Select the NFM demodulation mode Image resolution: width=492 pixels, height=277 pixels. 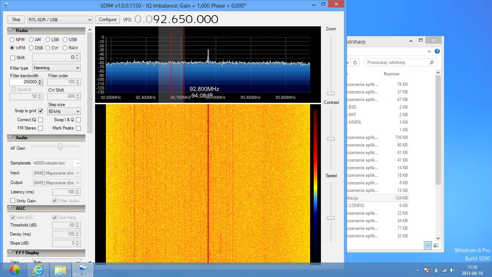[x=12, y=40]
